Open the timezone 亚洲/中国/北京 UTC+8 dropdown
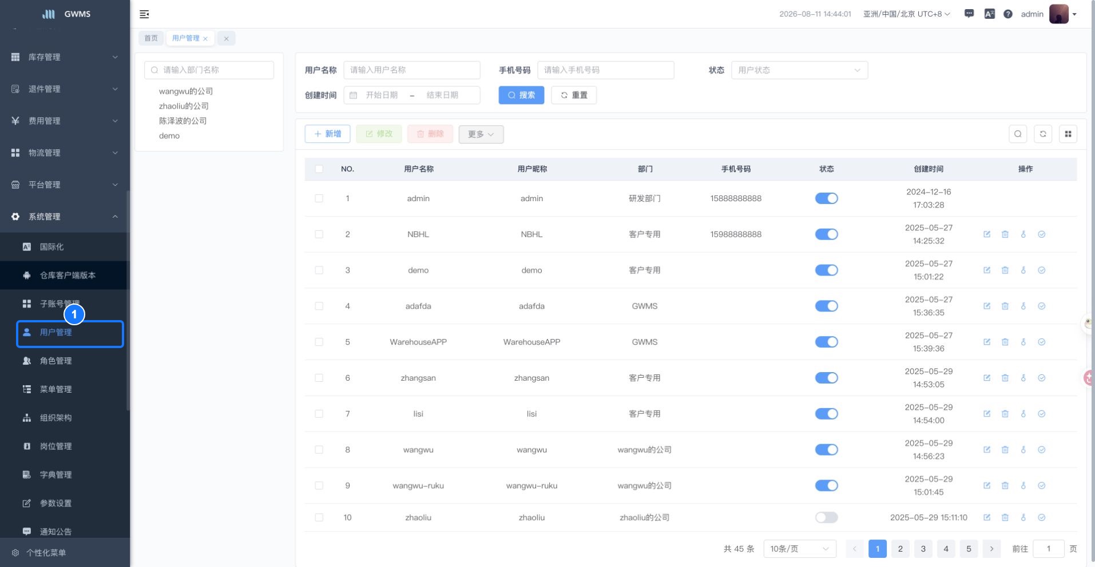Image resolution: width=1095 pixels, height=567 pixels. [907, 14]
